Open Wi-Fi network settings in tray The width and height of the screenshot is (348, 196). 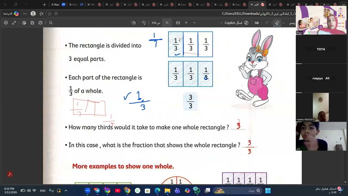[x=34, y=191]
